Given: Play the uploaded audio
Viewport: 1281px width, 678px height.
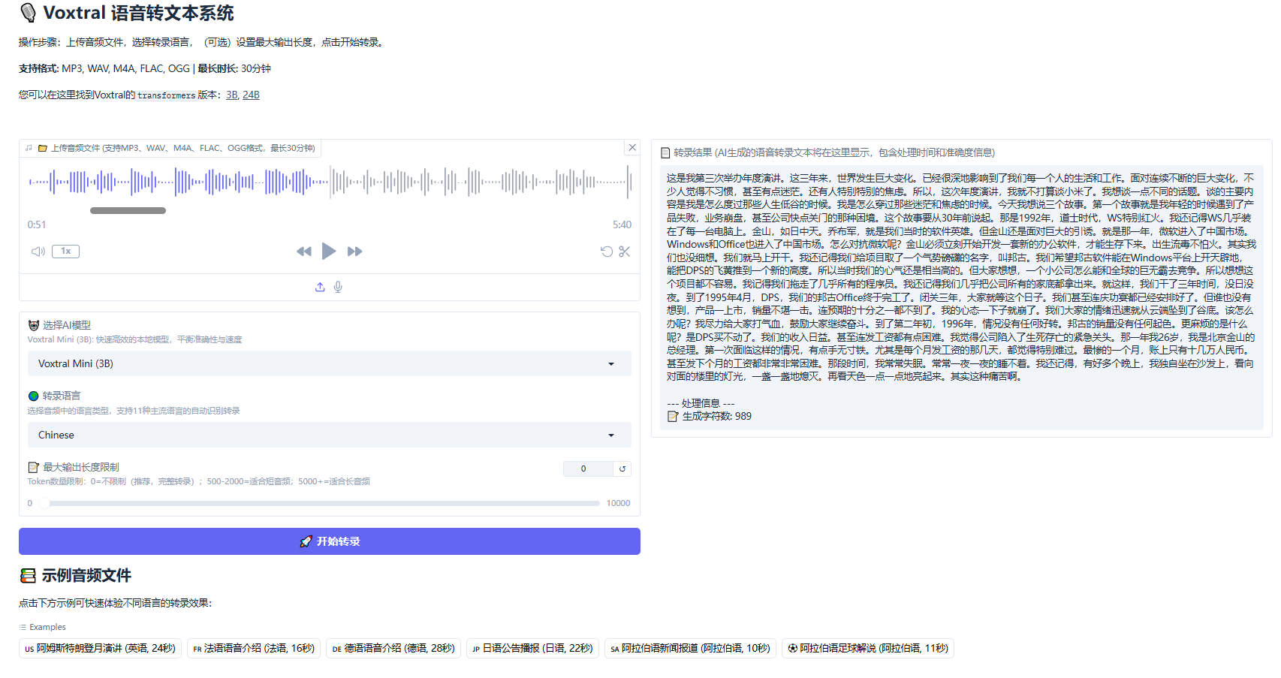Looking at the screenshot, I should tap(329, 251).
